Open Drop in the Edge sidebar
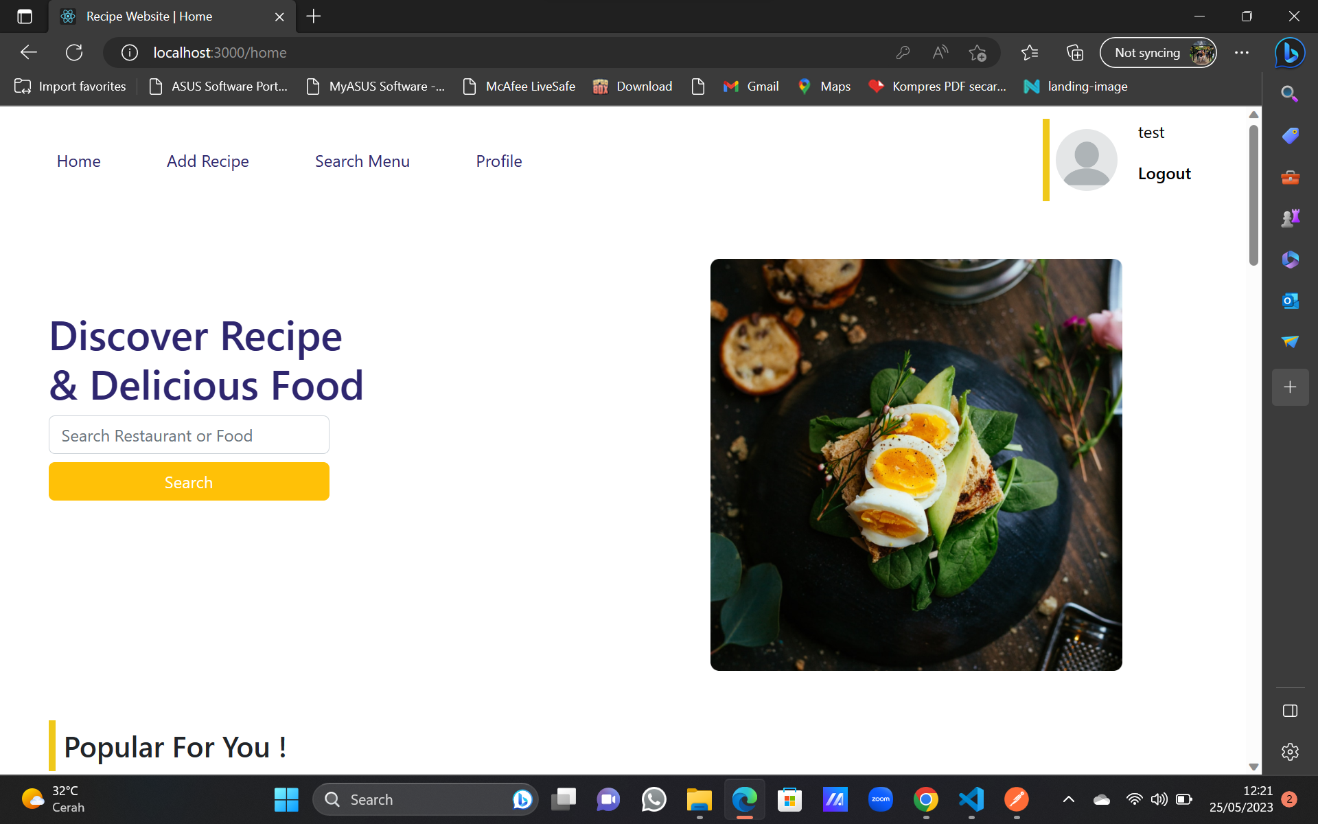 pyautogui.click(x=1290, y=341)
